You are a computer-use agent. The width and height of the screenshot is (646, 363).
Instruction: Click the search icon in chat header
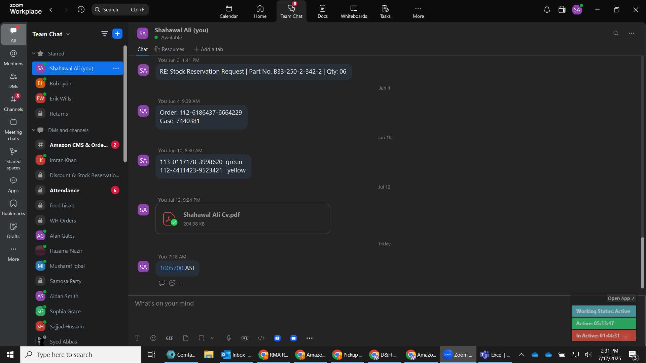point(616,33)
